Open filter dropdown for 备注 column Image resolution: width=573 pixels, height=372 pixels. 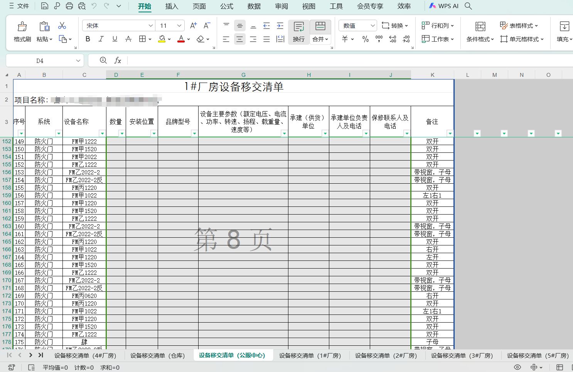[x=450, y=134]
